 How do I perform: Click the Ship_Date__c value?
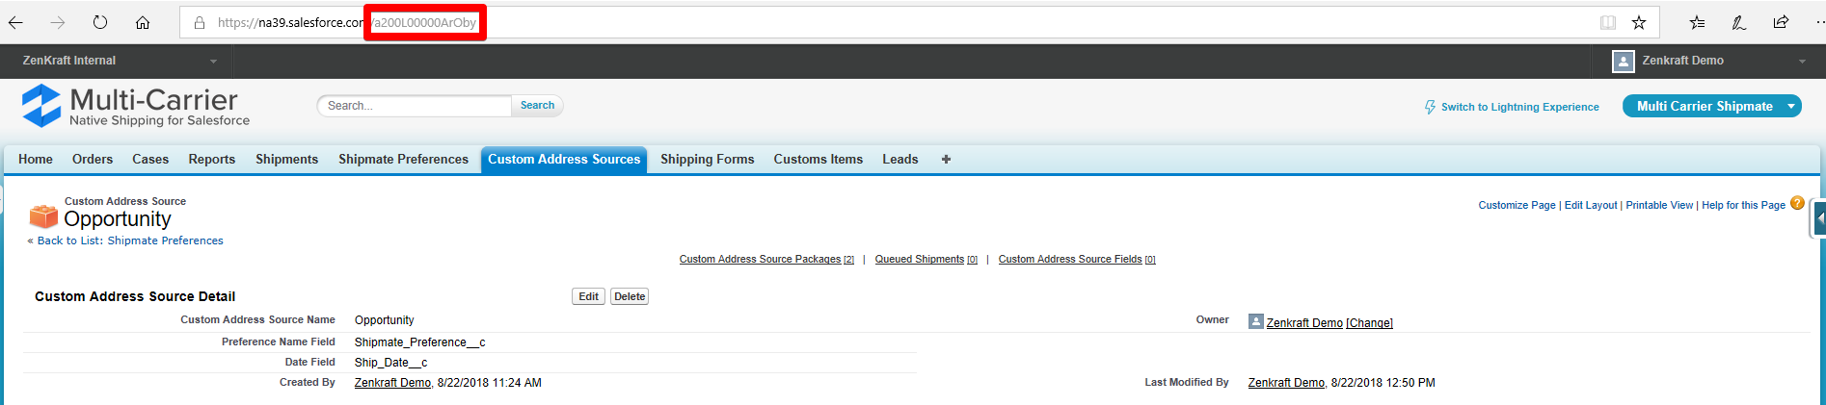[390, 363]
